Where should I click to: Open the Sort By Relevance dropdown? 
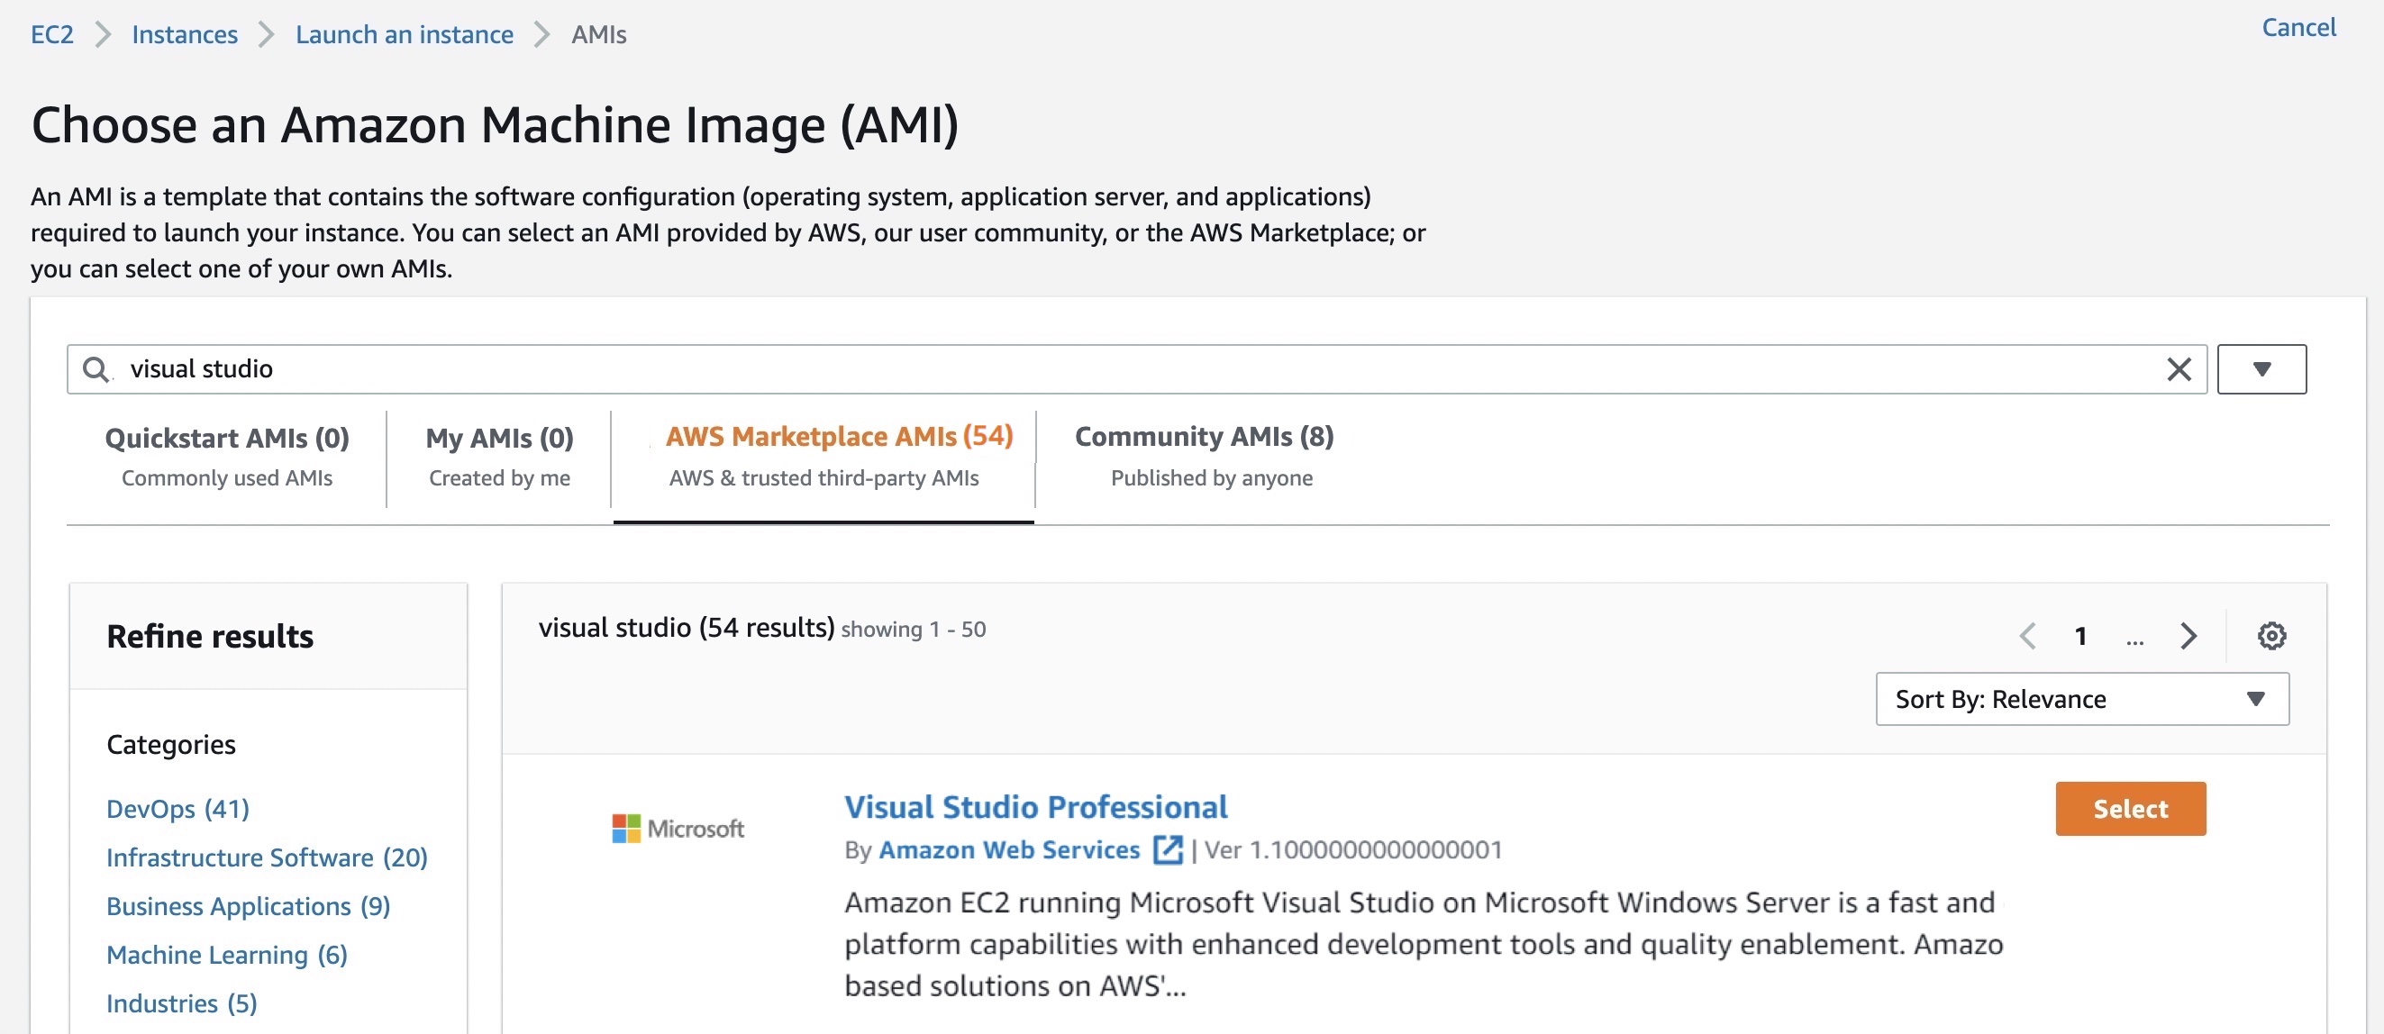2081,699
